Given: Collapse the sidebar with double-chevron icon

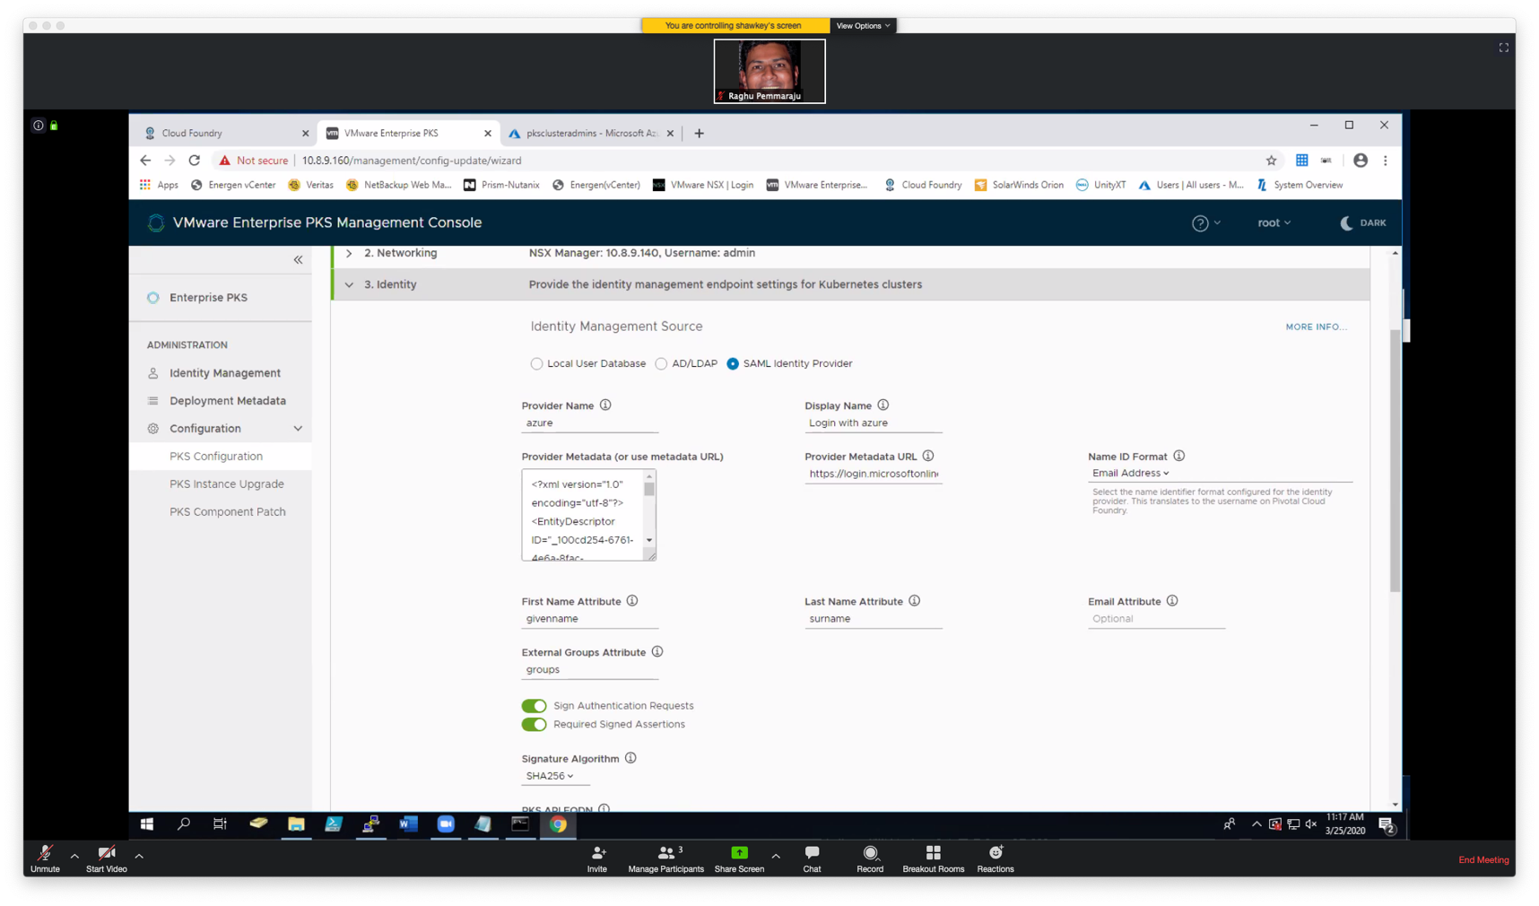Looking at the screenshot, I should click(x=298, y=260).
